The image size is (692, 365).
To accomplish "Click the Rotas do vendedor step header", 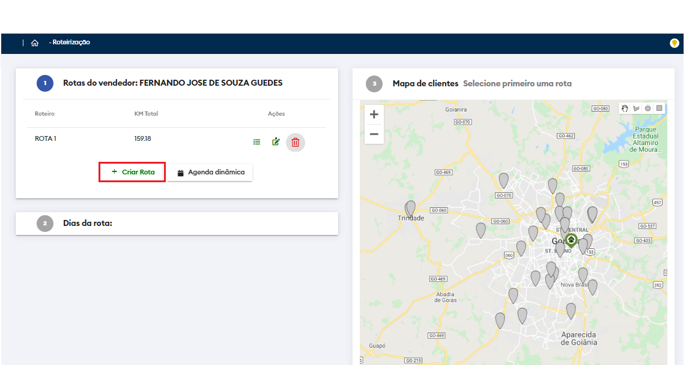I will point(172,83).
